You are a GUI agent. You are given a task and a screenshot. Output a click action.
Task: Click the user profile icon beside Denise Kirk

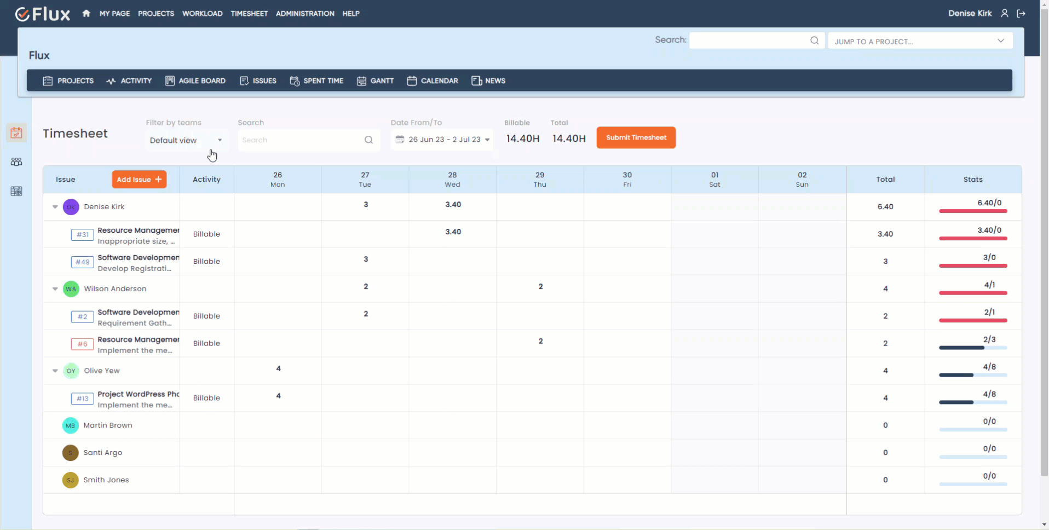(x=1005, y=14)
